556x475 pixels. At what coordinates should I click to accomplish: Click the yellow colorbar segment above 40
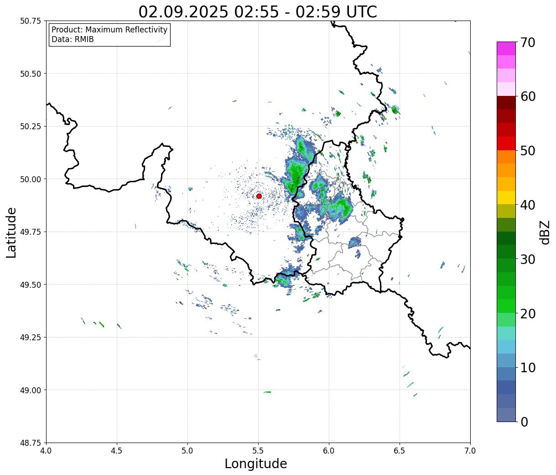(x=506, y=198)
